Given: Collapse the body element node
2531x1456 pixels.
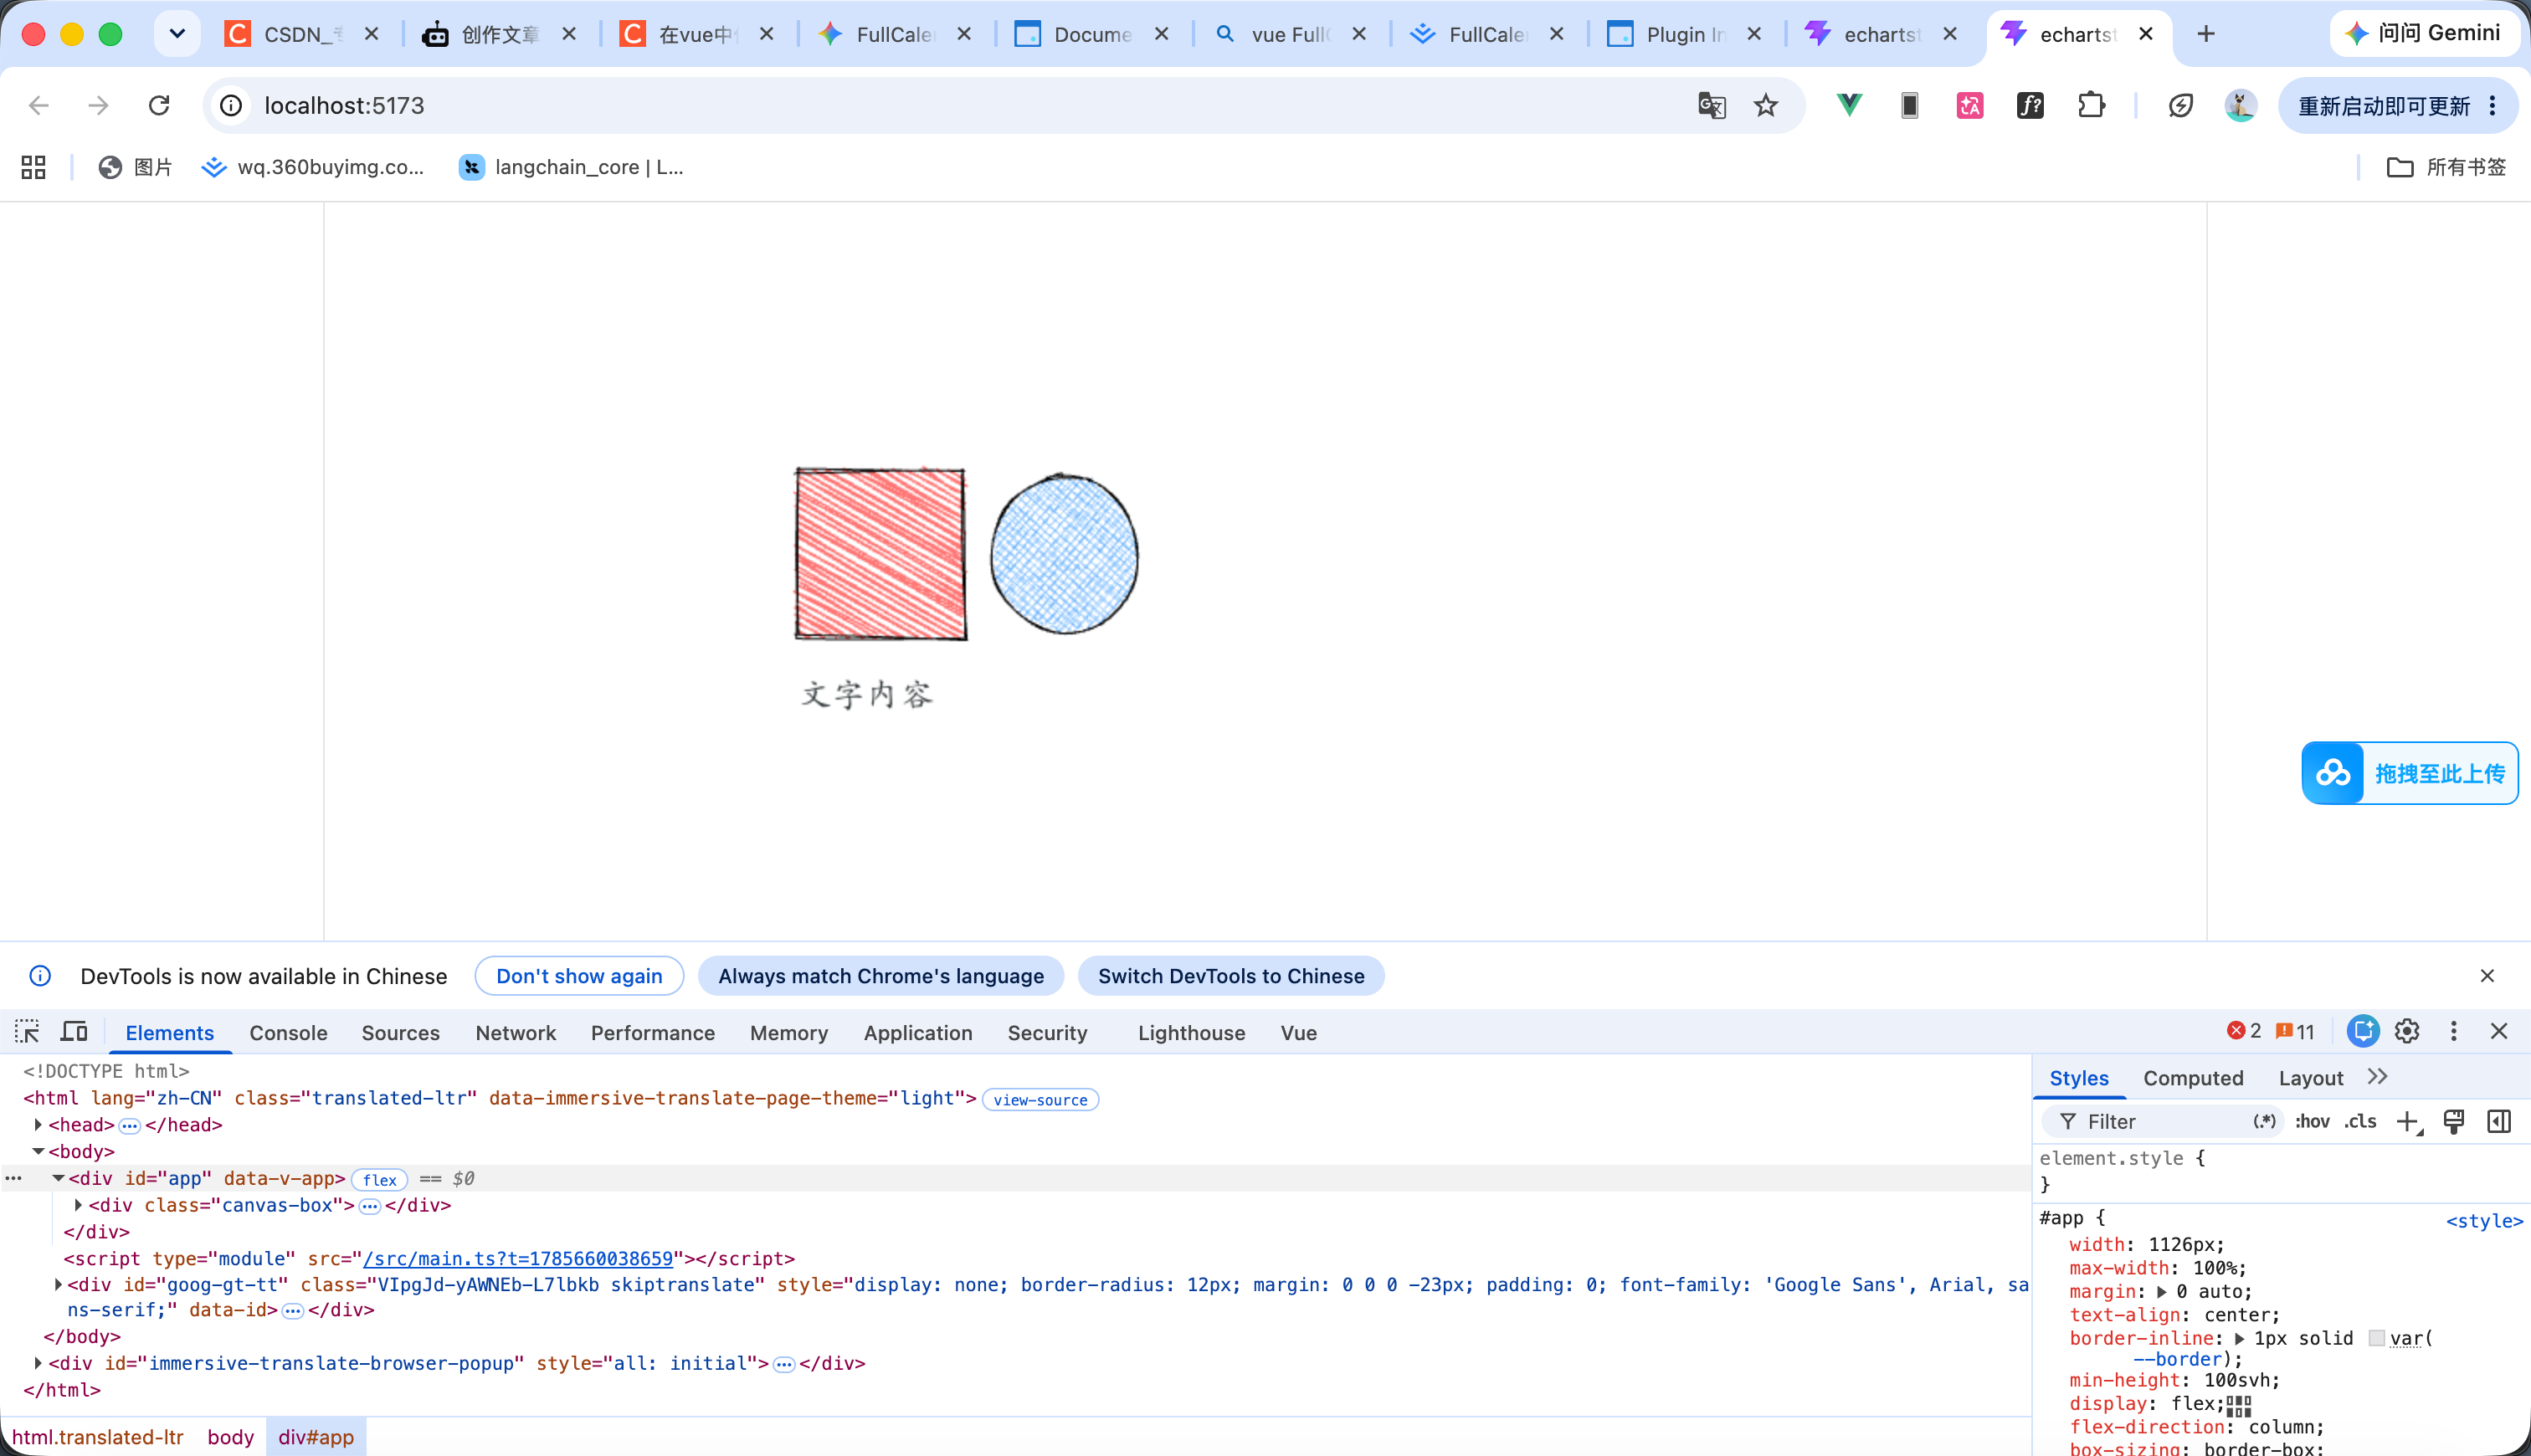Looking at the screenshot, I should coord(39,1152).
